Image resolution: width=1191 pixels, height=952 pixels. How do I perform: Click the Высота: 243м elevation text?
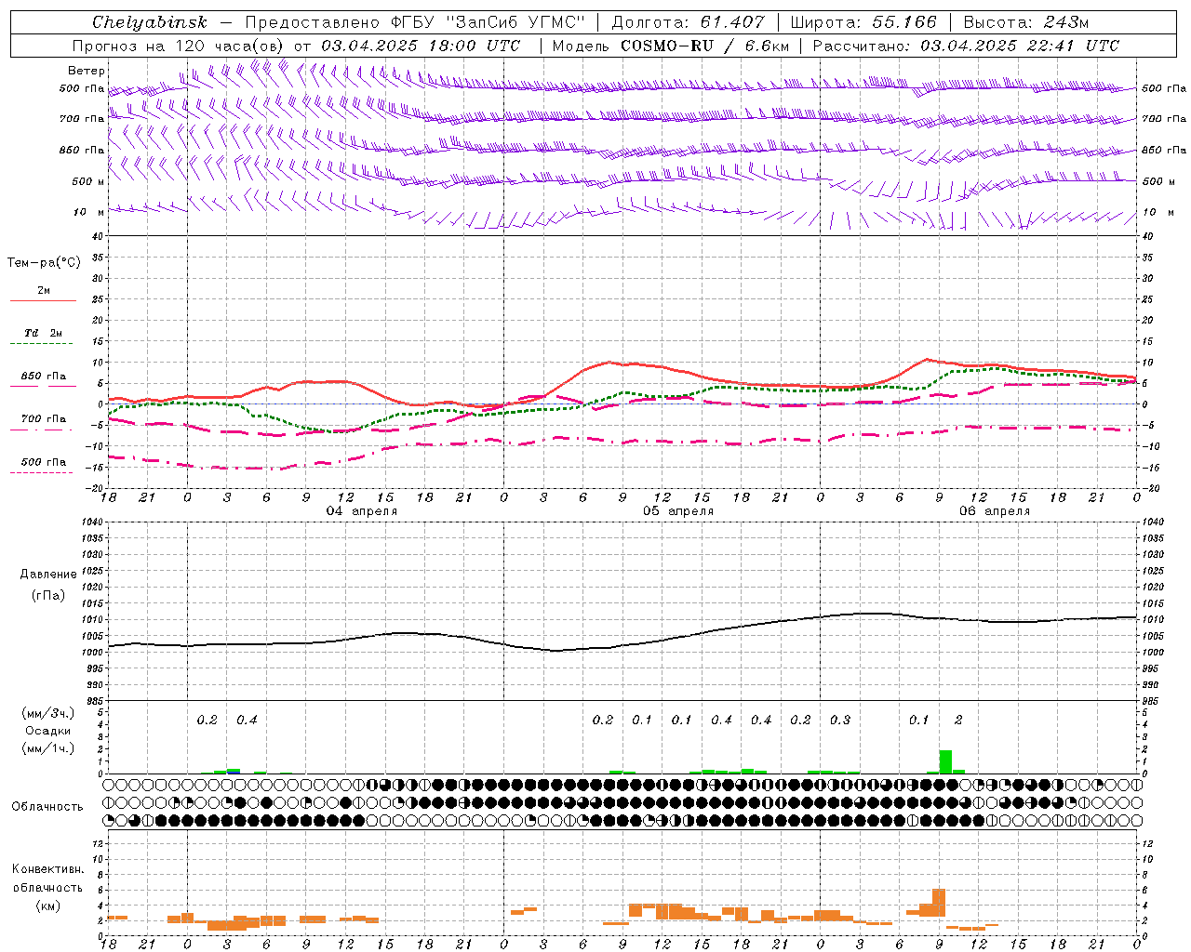[x=1026, y=22]
